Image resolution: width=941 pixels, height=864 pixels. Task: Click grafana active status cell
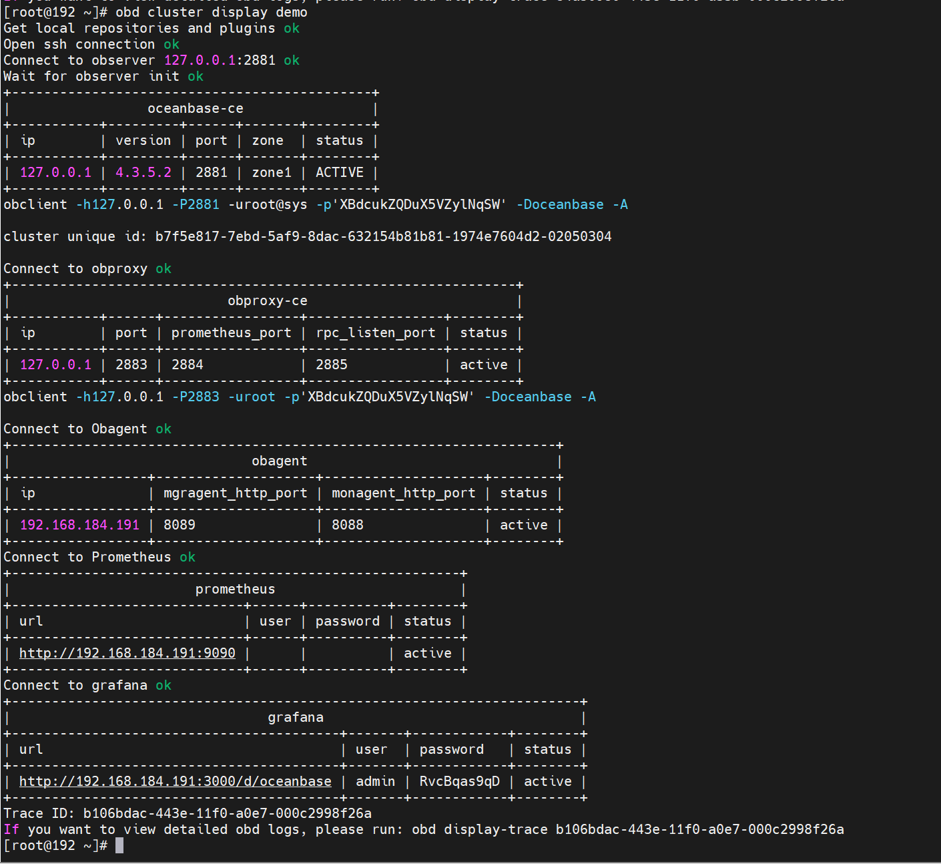click(x=548, y=781)
